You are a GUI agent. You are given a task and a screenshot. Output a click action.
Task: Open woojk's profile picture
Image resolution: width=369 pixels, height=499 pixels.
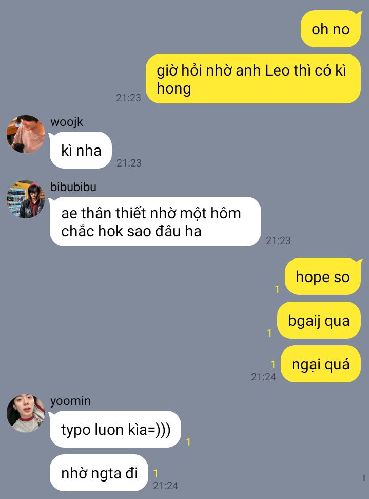(x=26, y=134)
